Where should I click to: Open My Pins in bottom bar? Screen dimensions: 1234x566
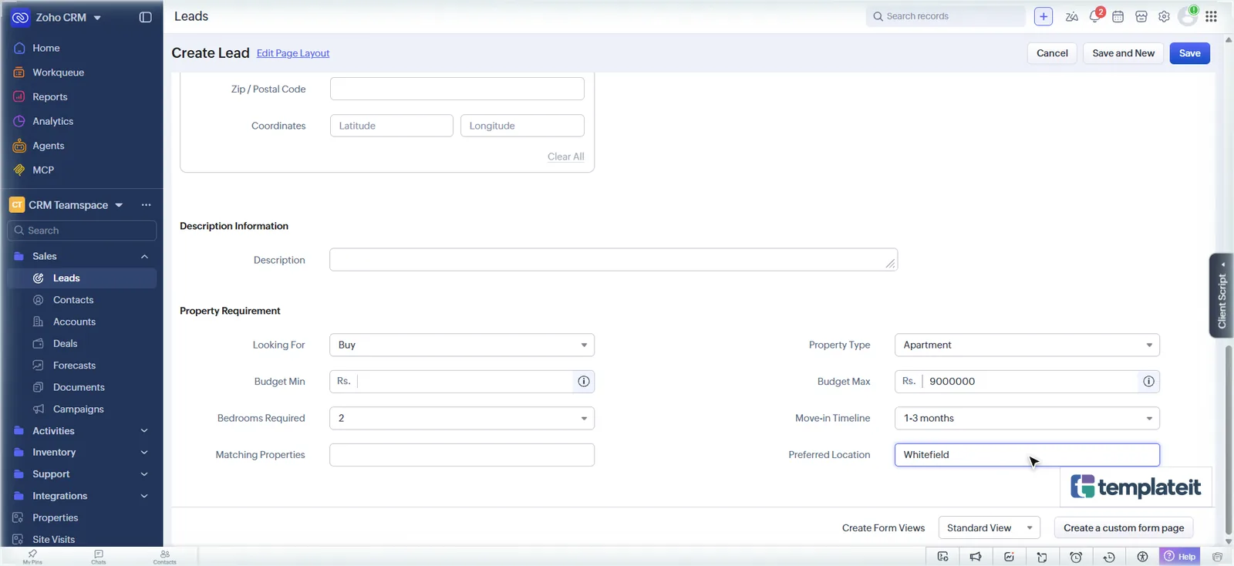[x=32, y=556]
